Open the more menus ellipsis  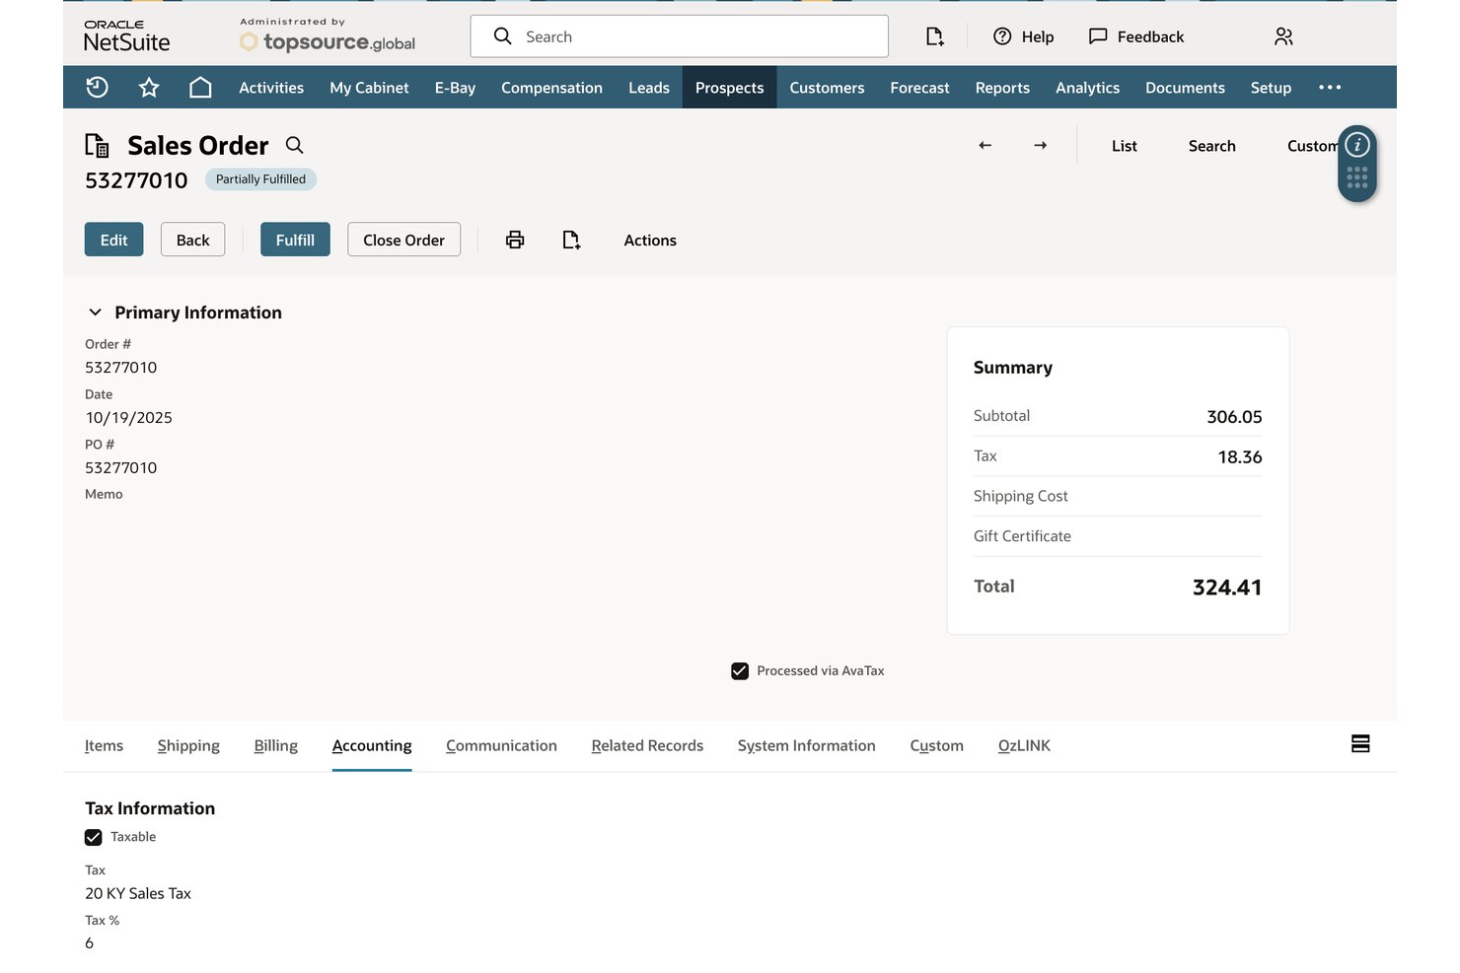click(x=1330, y=88)
